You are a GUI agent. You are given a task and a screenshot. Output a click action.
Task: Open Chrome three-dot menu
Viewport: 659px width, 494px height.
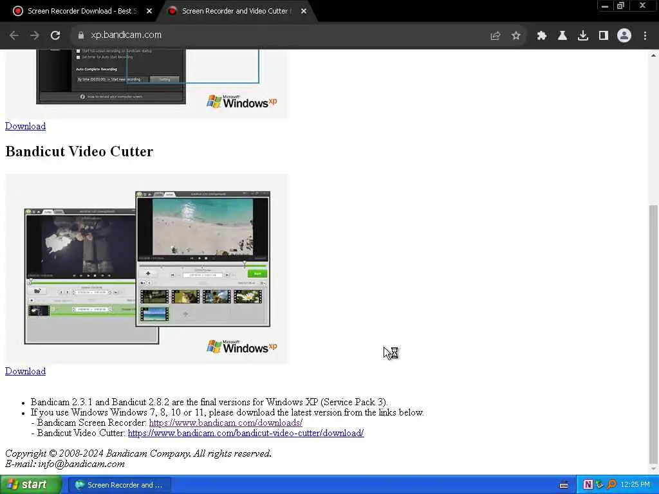click(x=645, y=36)
